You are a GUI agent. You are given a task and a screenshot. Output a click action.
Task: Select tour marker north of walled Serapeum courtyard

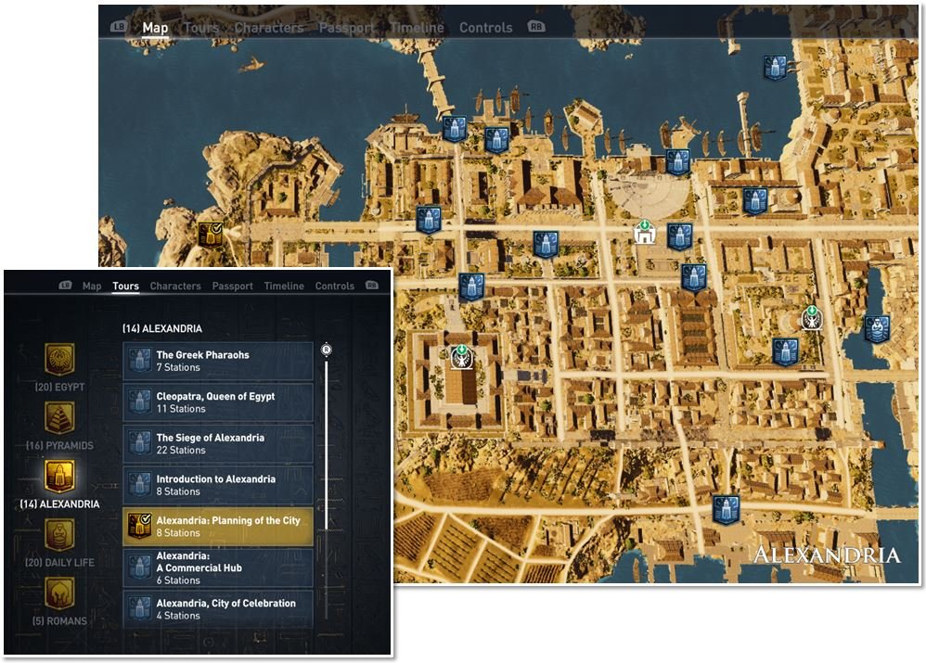(471, 287)
